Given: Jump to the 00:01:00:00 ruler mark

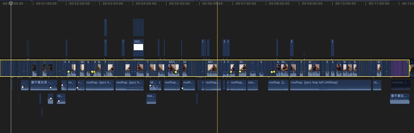Looking at the screenshot, I should pyautogui.click(x=47, y=3).
